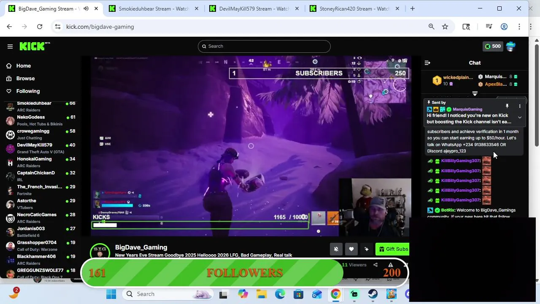Open media controls icon

[x=489, y=27]
